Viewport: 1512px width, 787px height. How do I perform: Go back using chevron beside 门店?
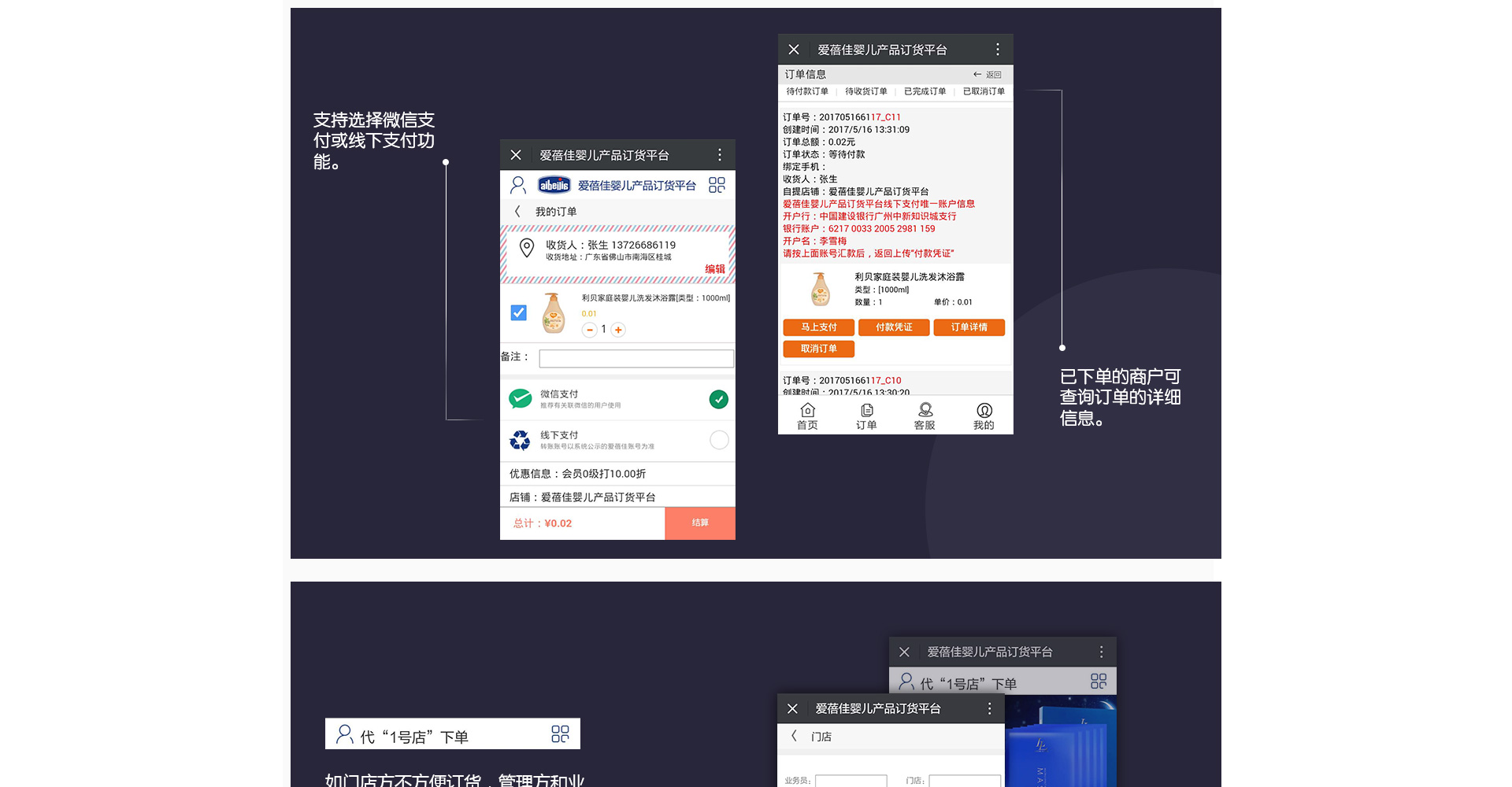click(794, 736)
